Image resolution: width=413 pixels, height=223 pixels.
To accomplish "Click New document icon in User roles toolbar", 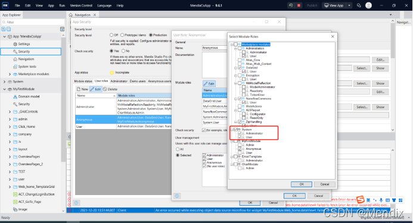I will pos(79,89).
